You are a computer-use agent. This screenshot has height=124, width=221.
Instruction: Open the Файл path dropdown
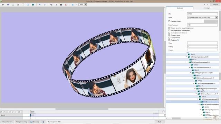tap(217, 18)
